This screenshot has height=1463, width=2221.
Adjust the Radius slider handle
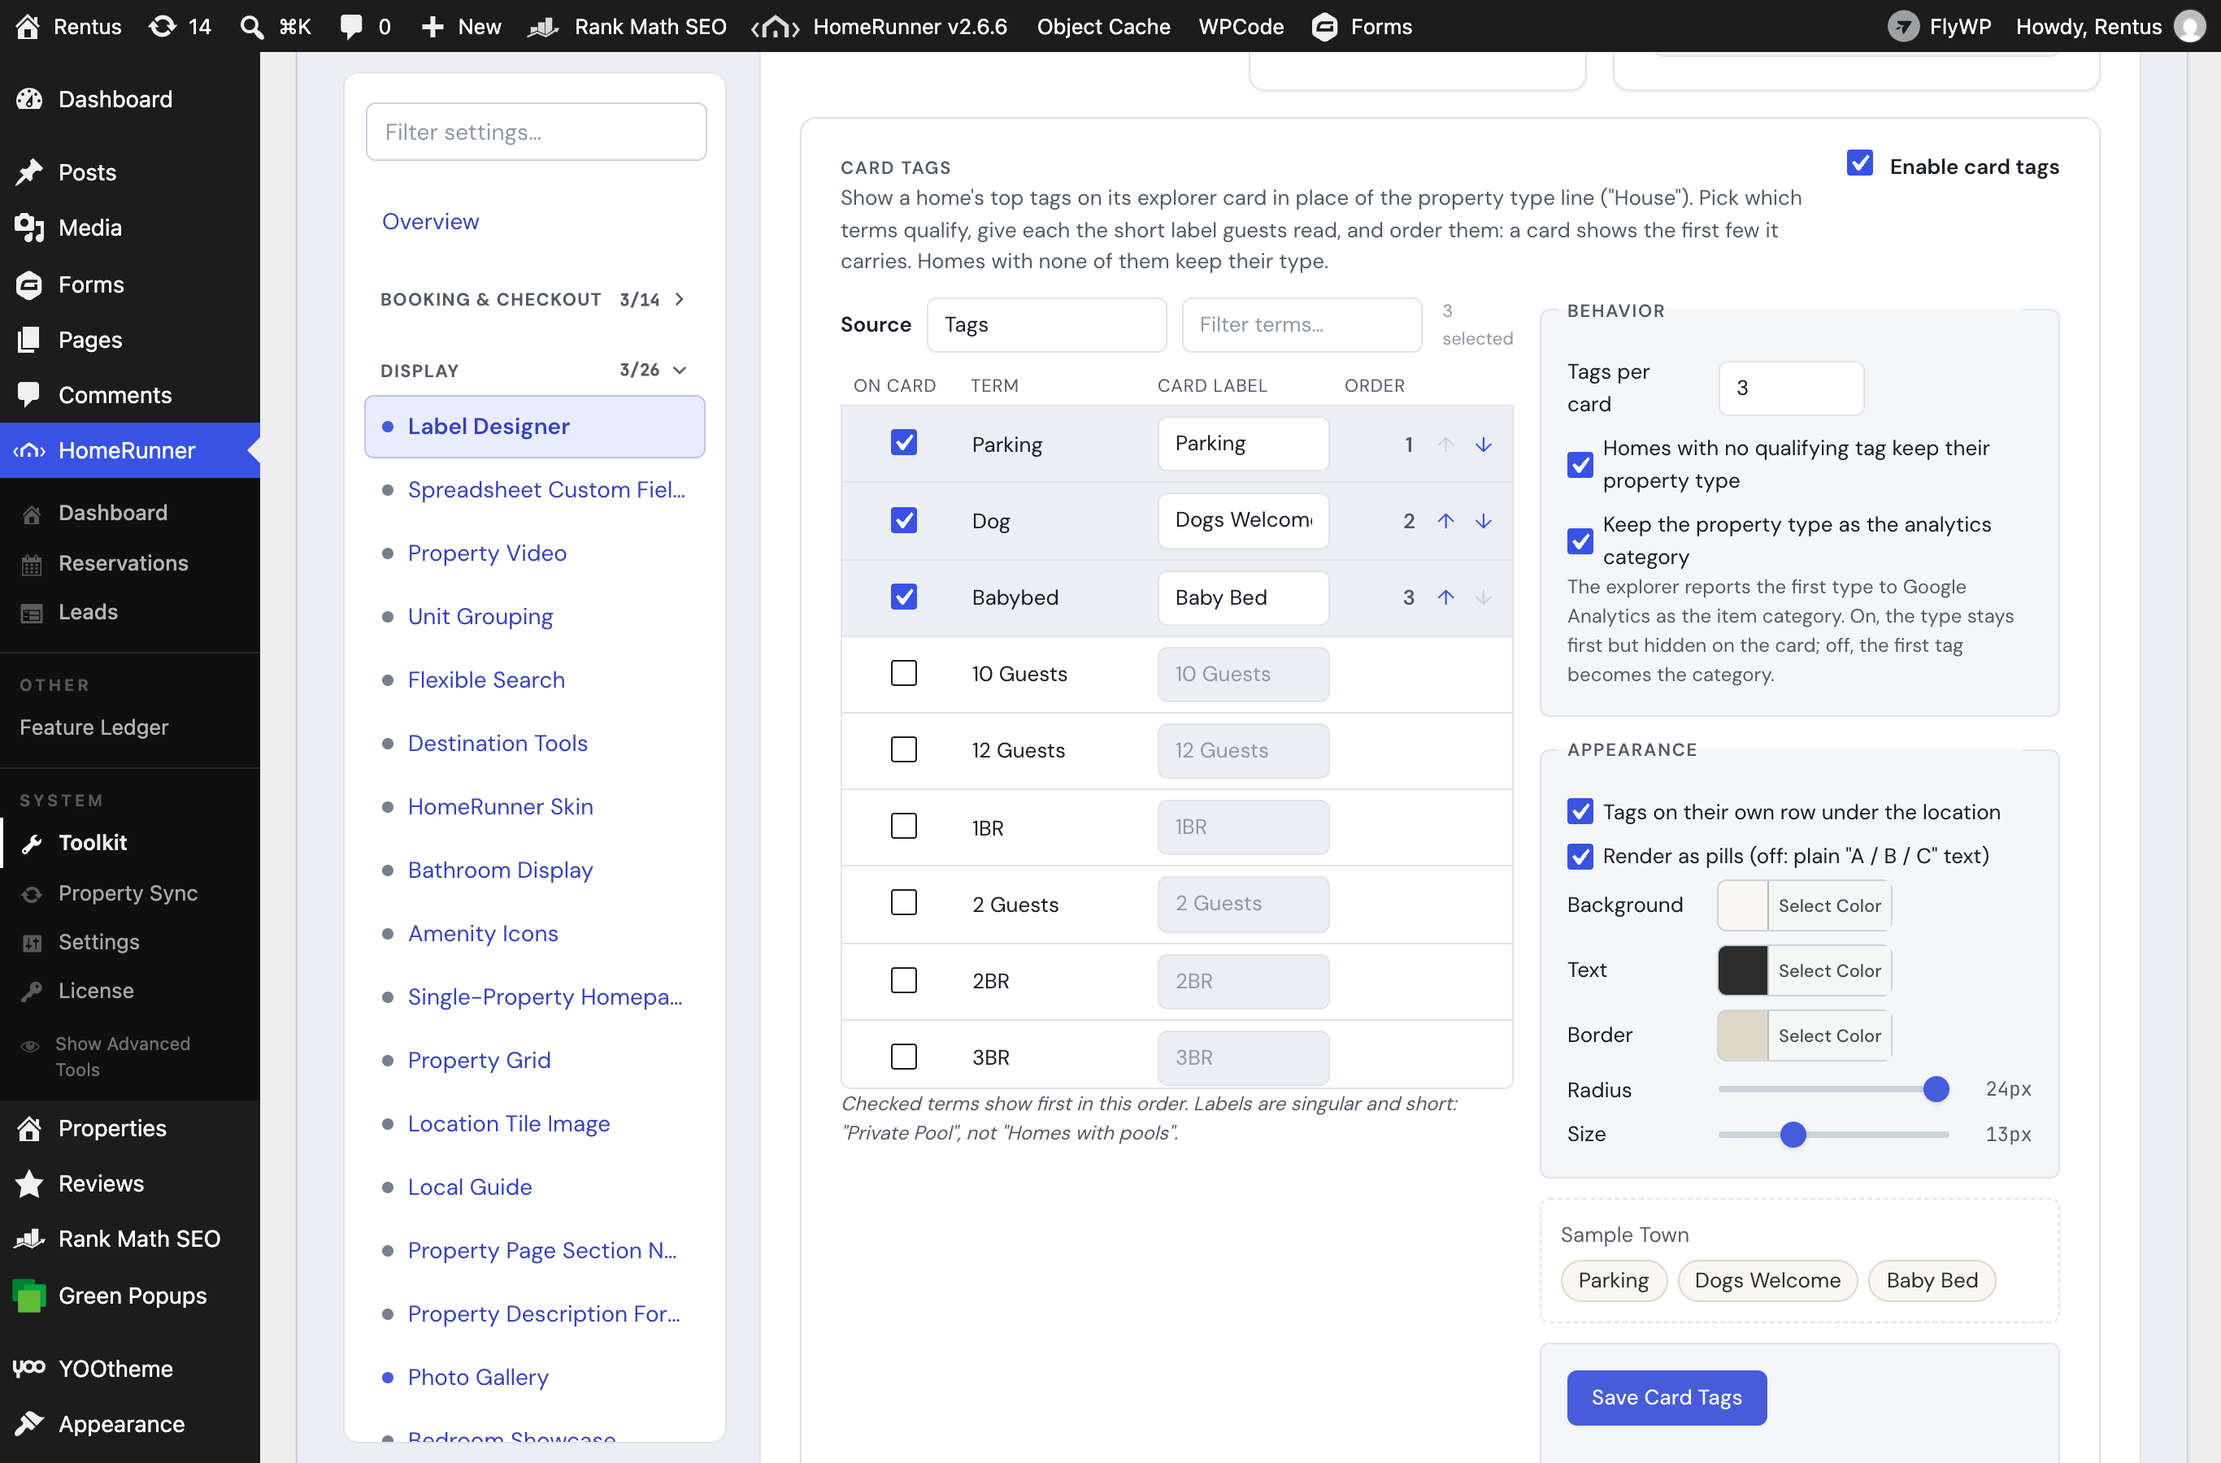point(1936,1089)
